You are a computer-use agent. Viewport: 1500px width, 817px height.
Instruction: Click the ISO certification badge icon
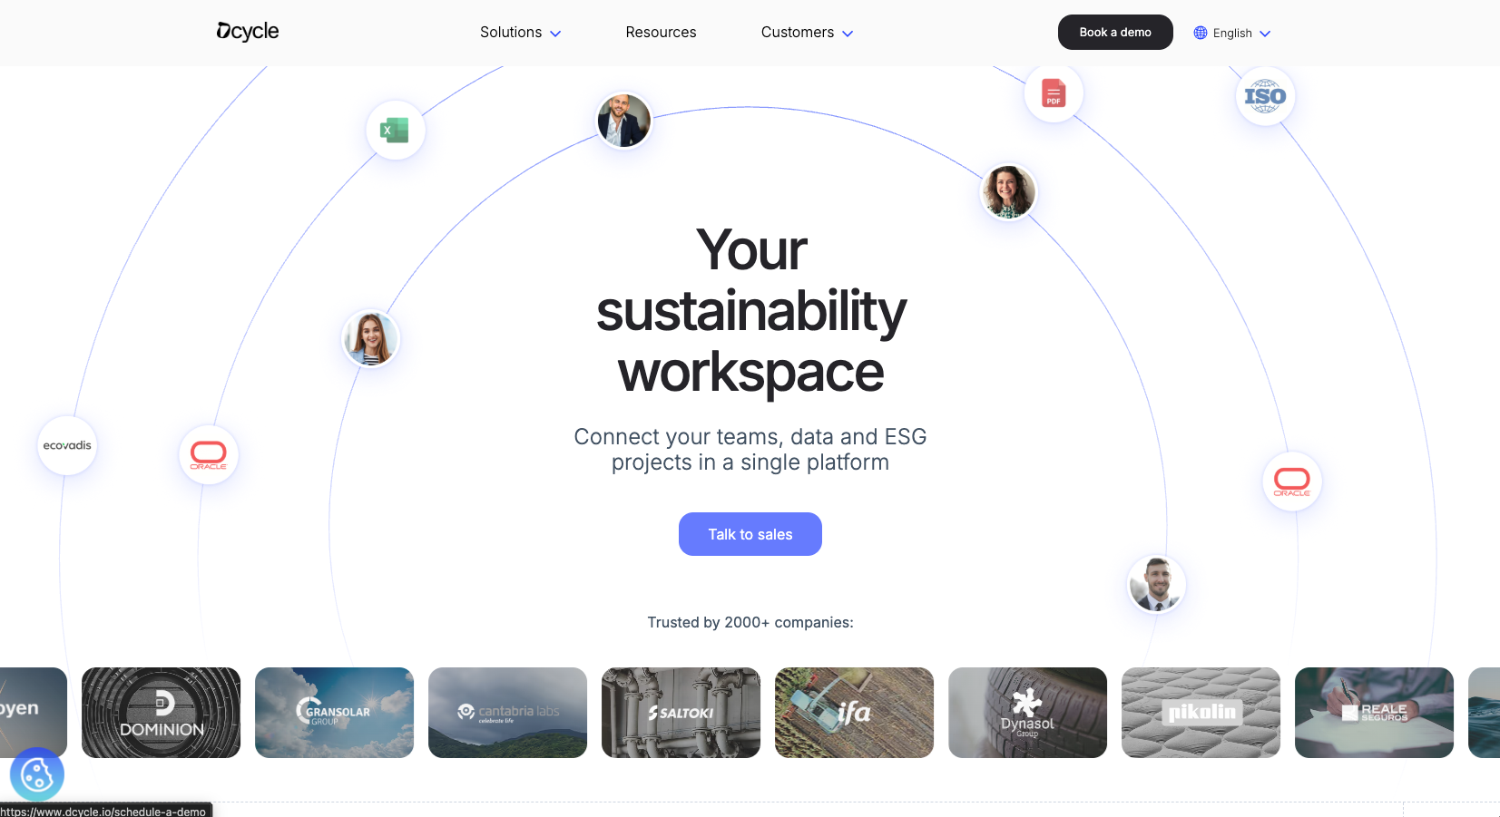[1264, 96]
